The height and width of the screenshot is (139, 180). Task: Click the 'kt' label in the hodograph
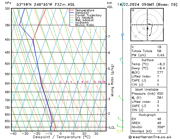pyautogui.click(x=133, y=10)
